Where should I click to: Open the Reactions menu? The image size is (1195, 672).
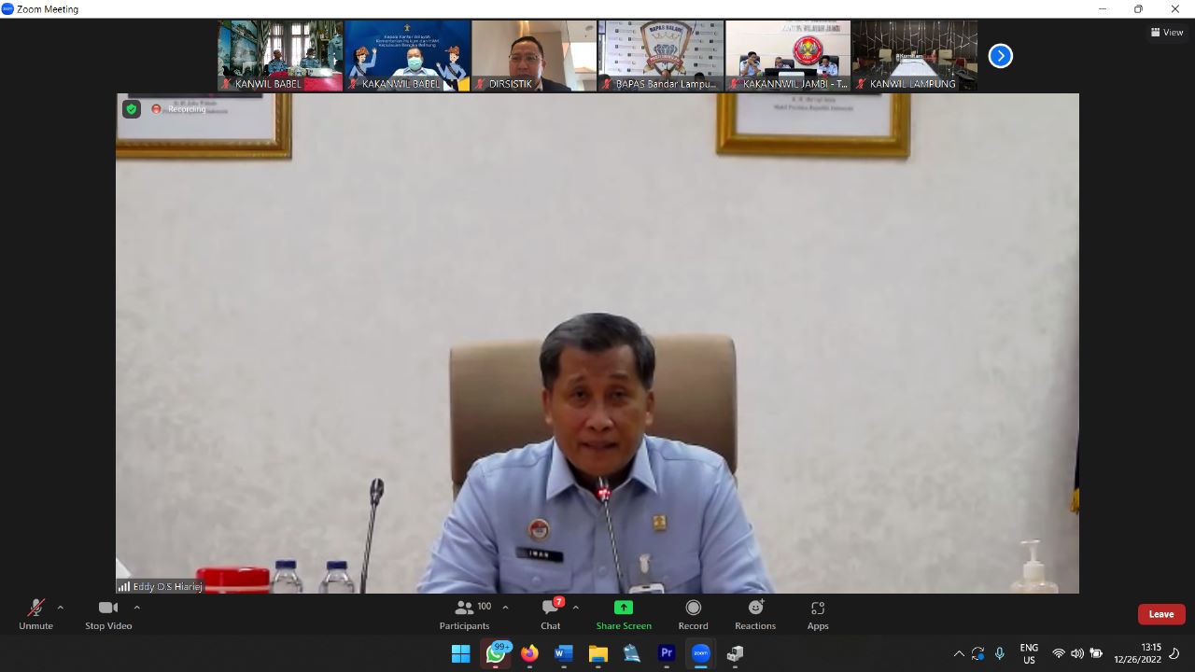[x=754, y=614]
